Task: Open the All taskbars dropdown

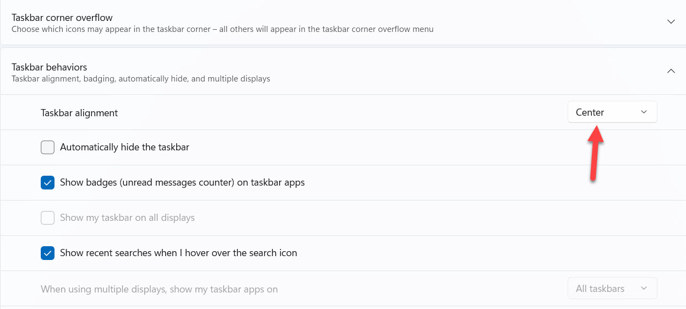Action: click(x=612, y=289)
